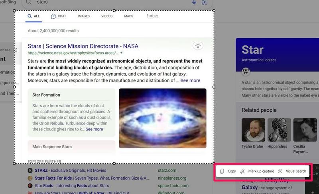Expand the NASA result URL dropdown arrow
Screen dimensions: 319x194
[122, 53]
